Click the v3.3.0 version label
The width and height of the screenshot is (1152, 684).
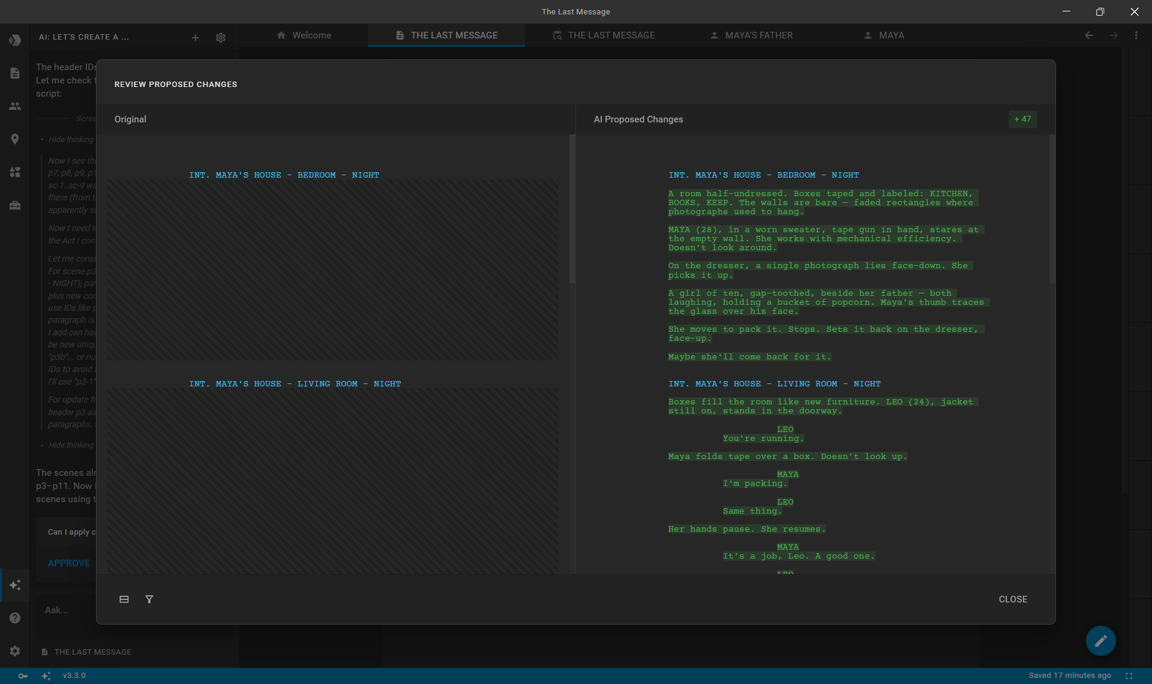tap(74, 676)
